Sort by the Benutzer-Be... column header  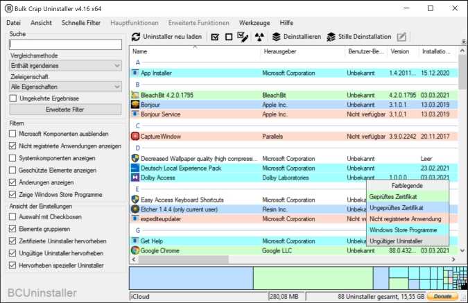367,51
